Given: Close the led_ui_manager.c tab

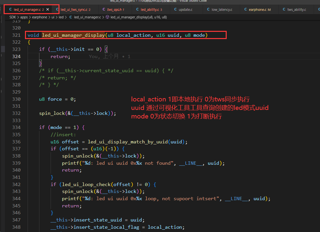Looking at the screenshot, I should tap(48, 10).
